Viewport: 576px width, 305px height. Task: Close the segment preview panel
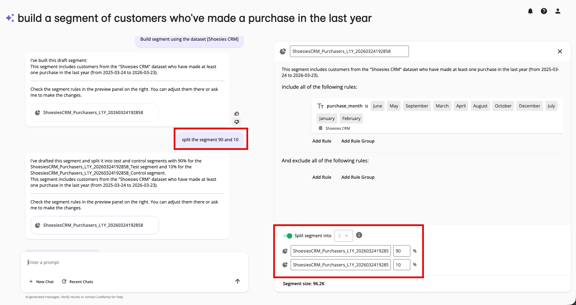pyautogui.click(x=560, y=51)
